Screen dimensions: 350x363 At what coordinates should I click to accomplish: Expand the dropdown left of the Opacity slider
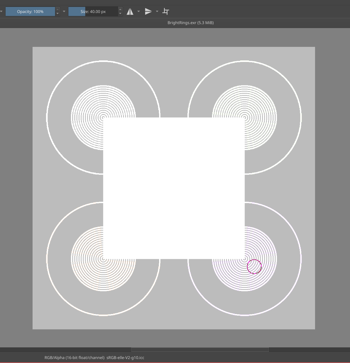[1, 11]
